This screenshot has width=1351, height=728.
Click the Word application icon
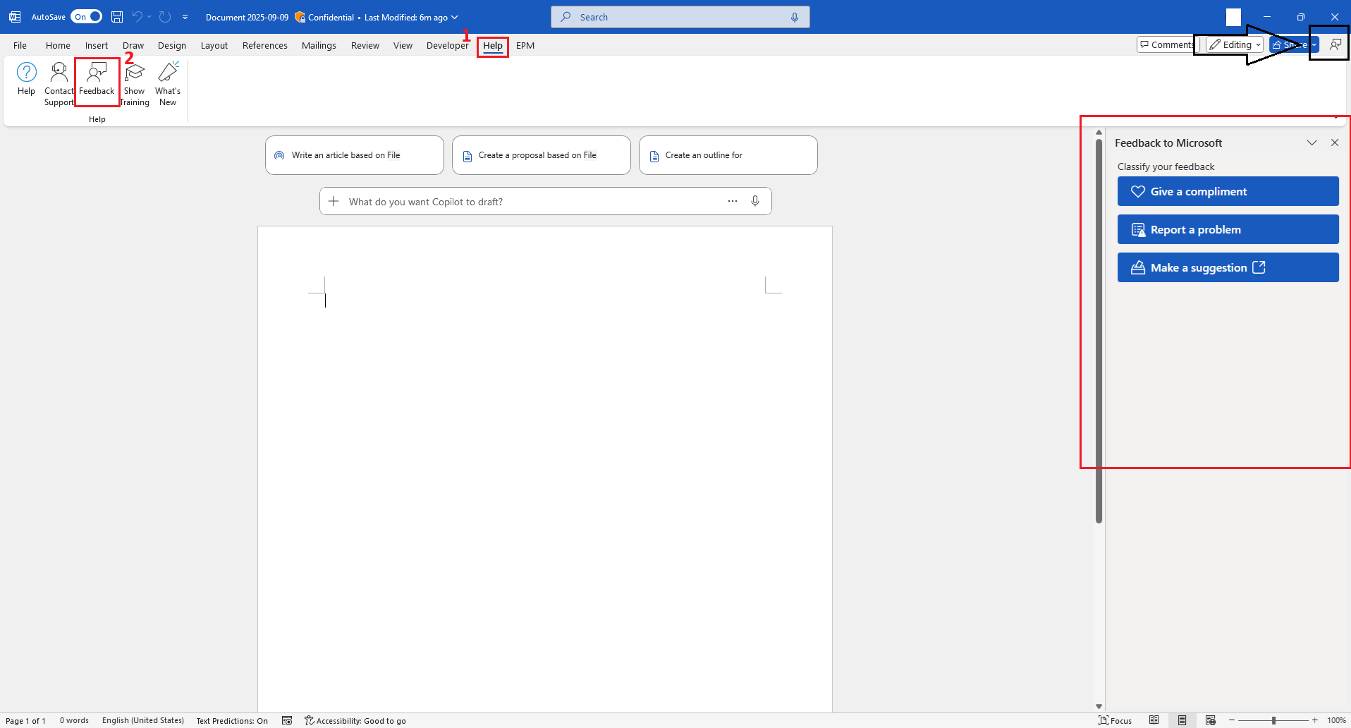[x=15, y=17]
